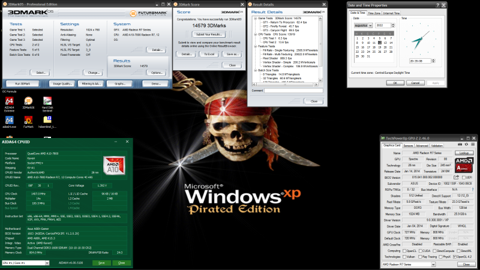Screen dimensions: 480x270
Task: Click the BIOS export share icon in GPU-Z
Action: click(456, 177)
